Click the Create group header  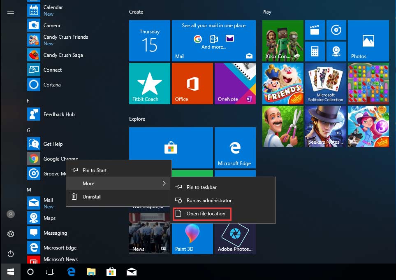[136, 12]
